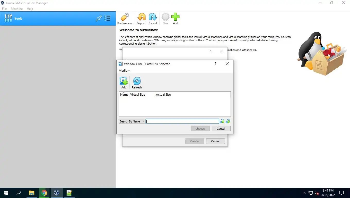
Task: Click the greyed New machine icon
Action: [x=165, y=19]
